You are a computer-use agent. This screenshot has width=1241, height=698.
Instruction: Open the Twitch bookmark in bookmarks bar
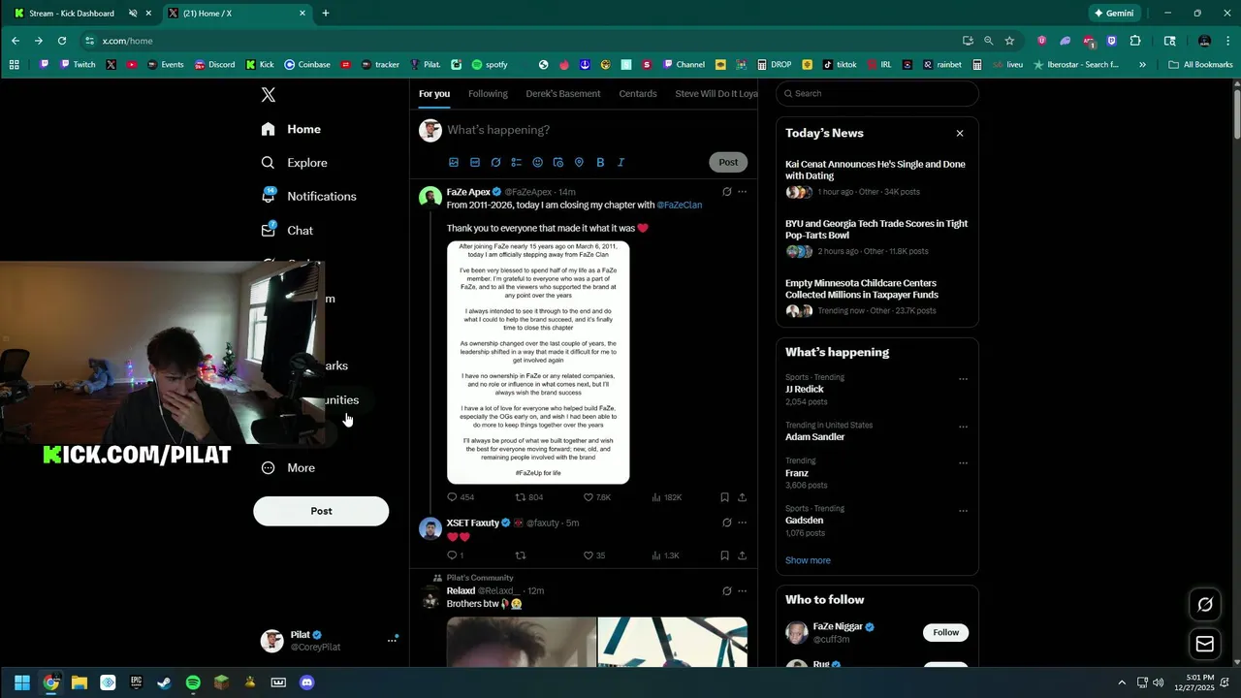click(x=78, y=65)
